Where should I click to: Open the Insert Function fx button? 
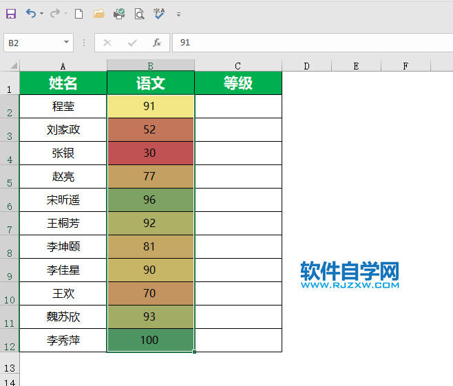coord(157,43)
